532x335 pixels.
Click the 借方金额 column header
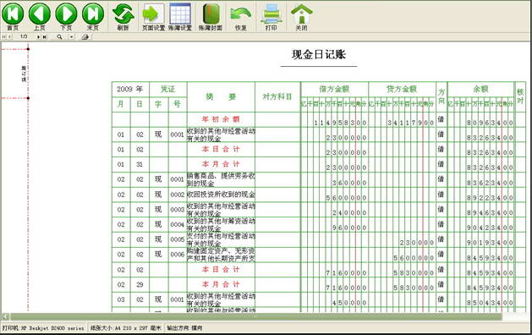click(334, 89)
